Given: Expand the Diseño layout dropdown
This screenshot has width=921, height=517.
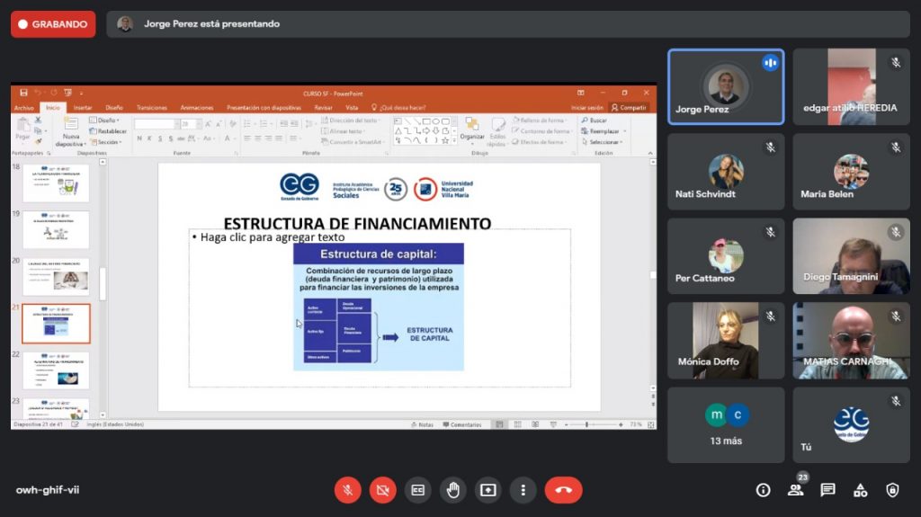Looking at the screenshot, I should [x=106, y=120].
